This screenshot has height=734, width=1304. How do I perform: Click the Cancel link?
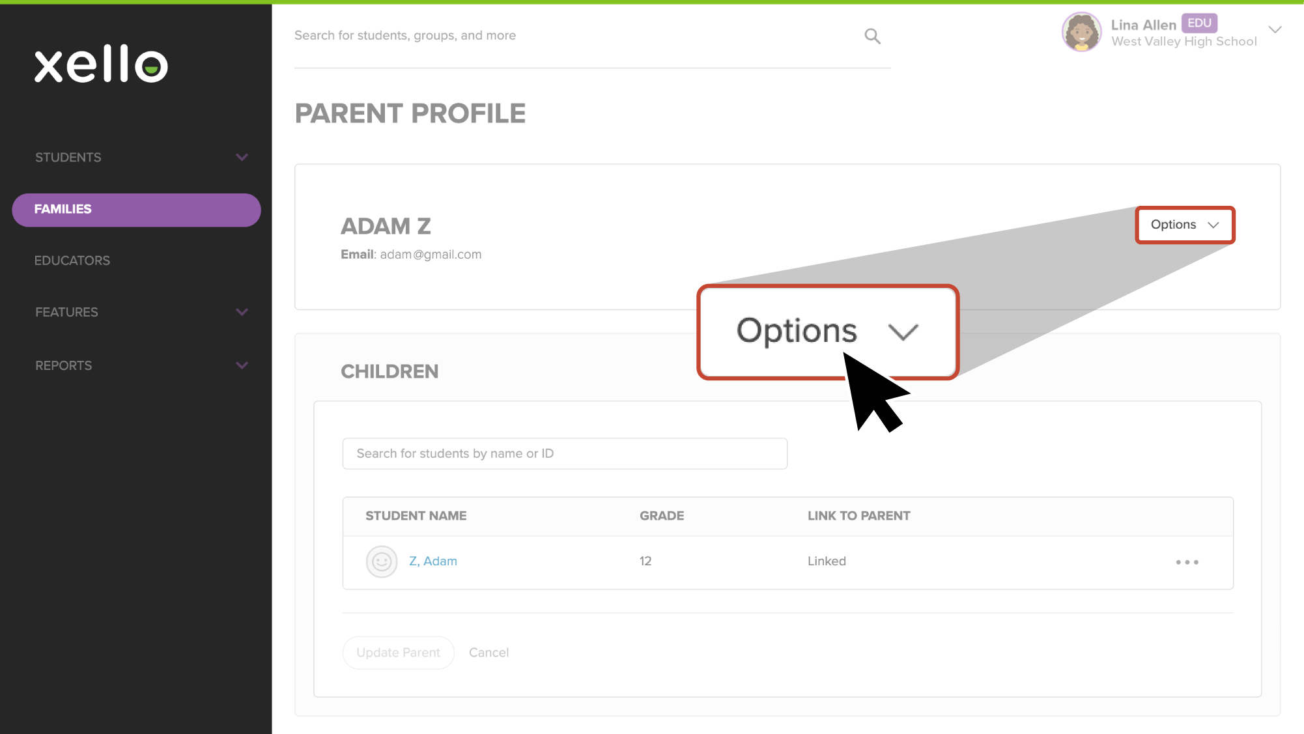tap(489, 653)
